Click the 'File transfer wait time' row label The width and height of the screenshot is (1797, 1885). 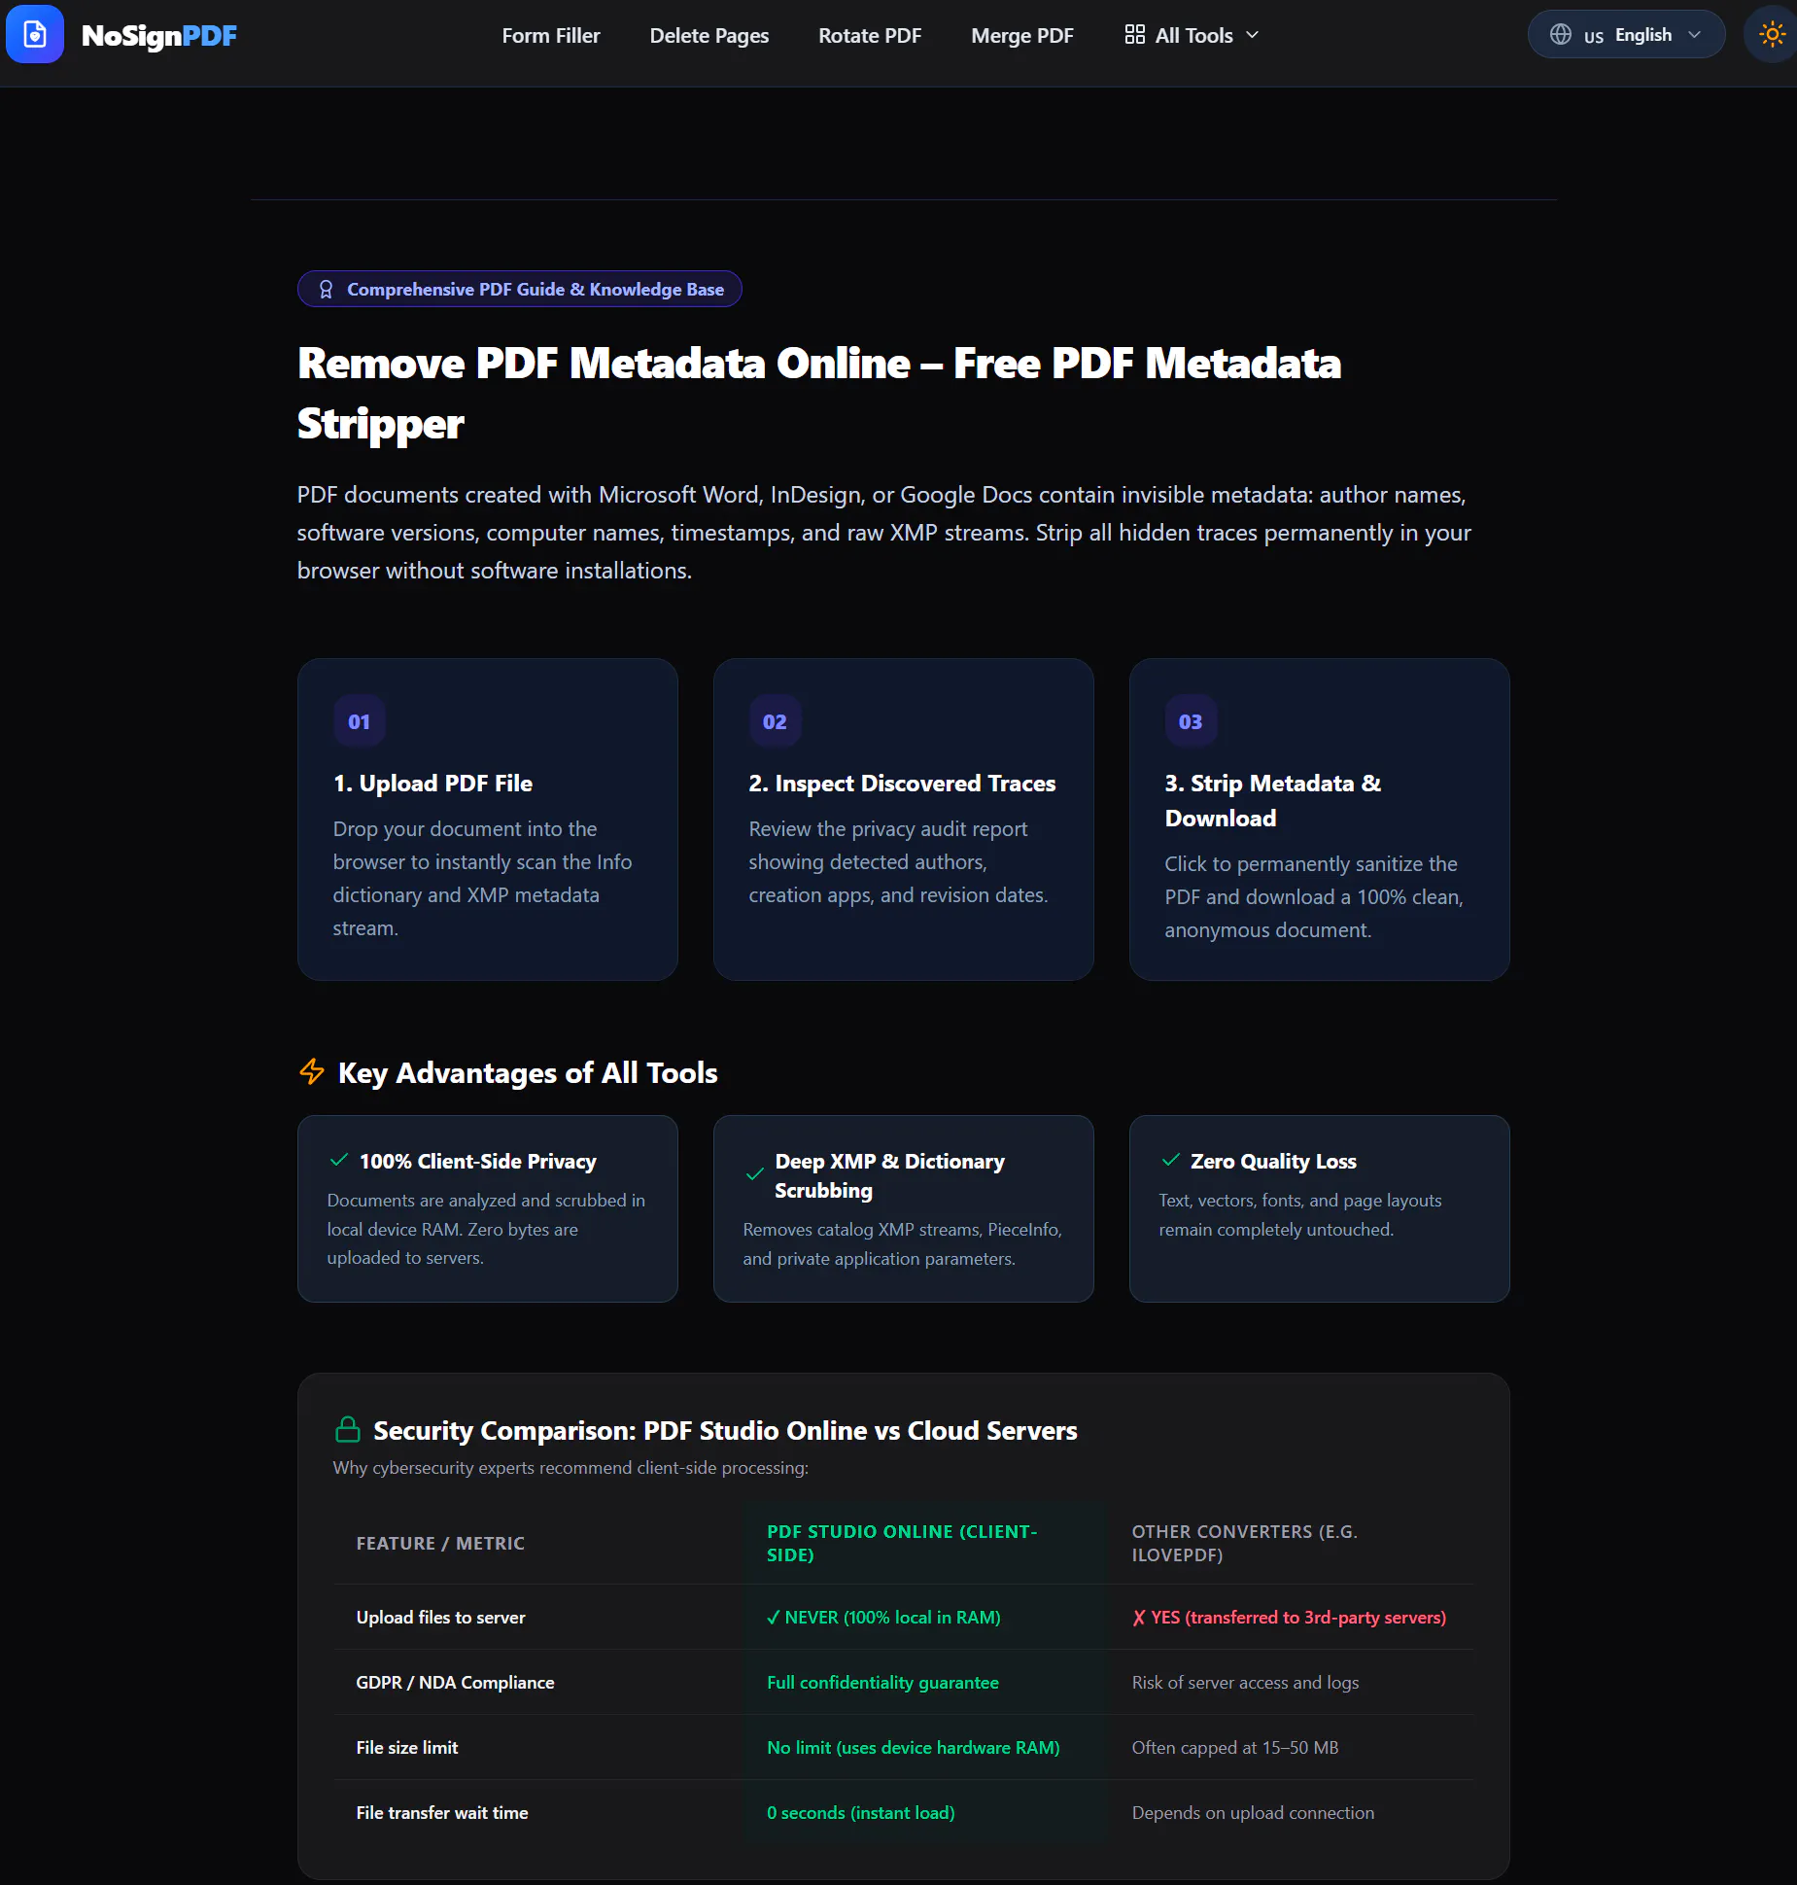(441, 1813)
